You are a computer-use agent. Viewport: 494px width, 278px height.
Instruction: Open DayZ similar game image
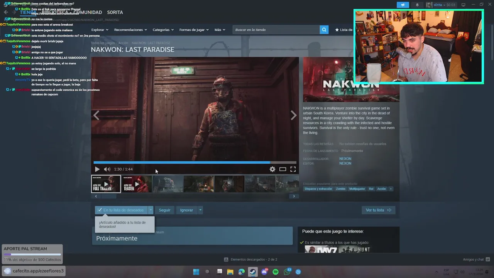point(321,249)
